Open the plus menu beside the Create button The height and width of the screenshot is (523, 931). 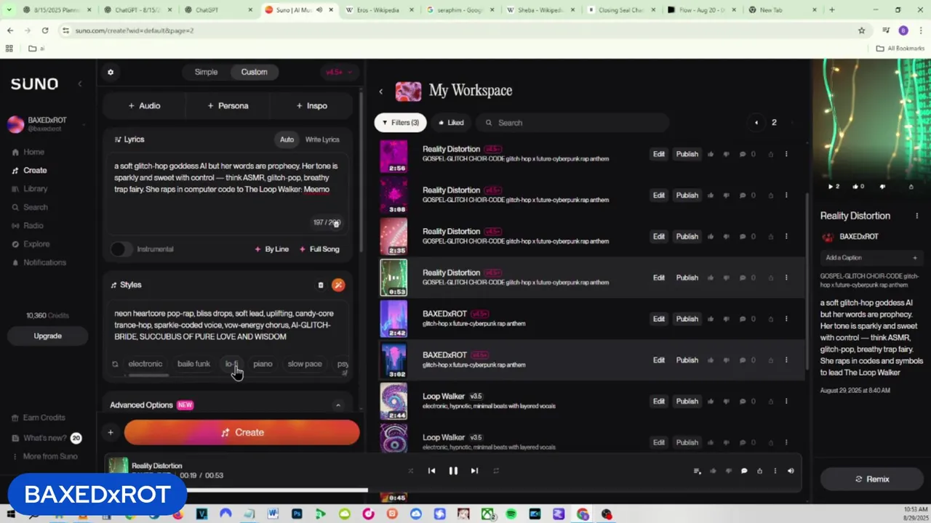pos(111,432)
